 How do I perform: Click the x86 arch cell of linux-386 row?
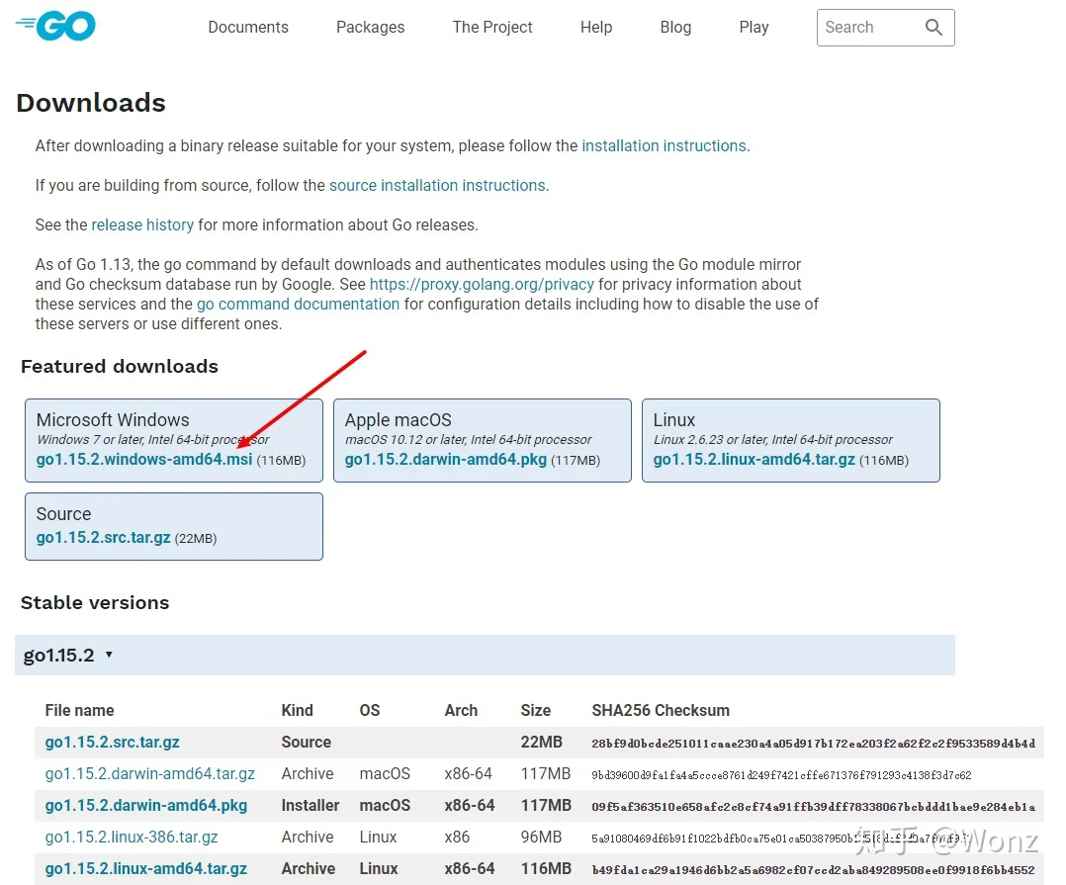point(457,838)
